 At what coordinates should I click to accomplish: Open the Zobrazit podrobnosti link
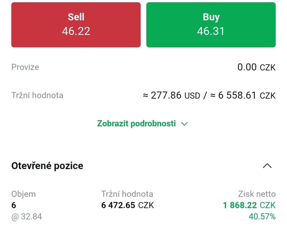coord(136,123)
